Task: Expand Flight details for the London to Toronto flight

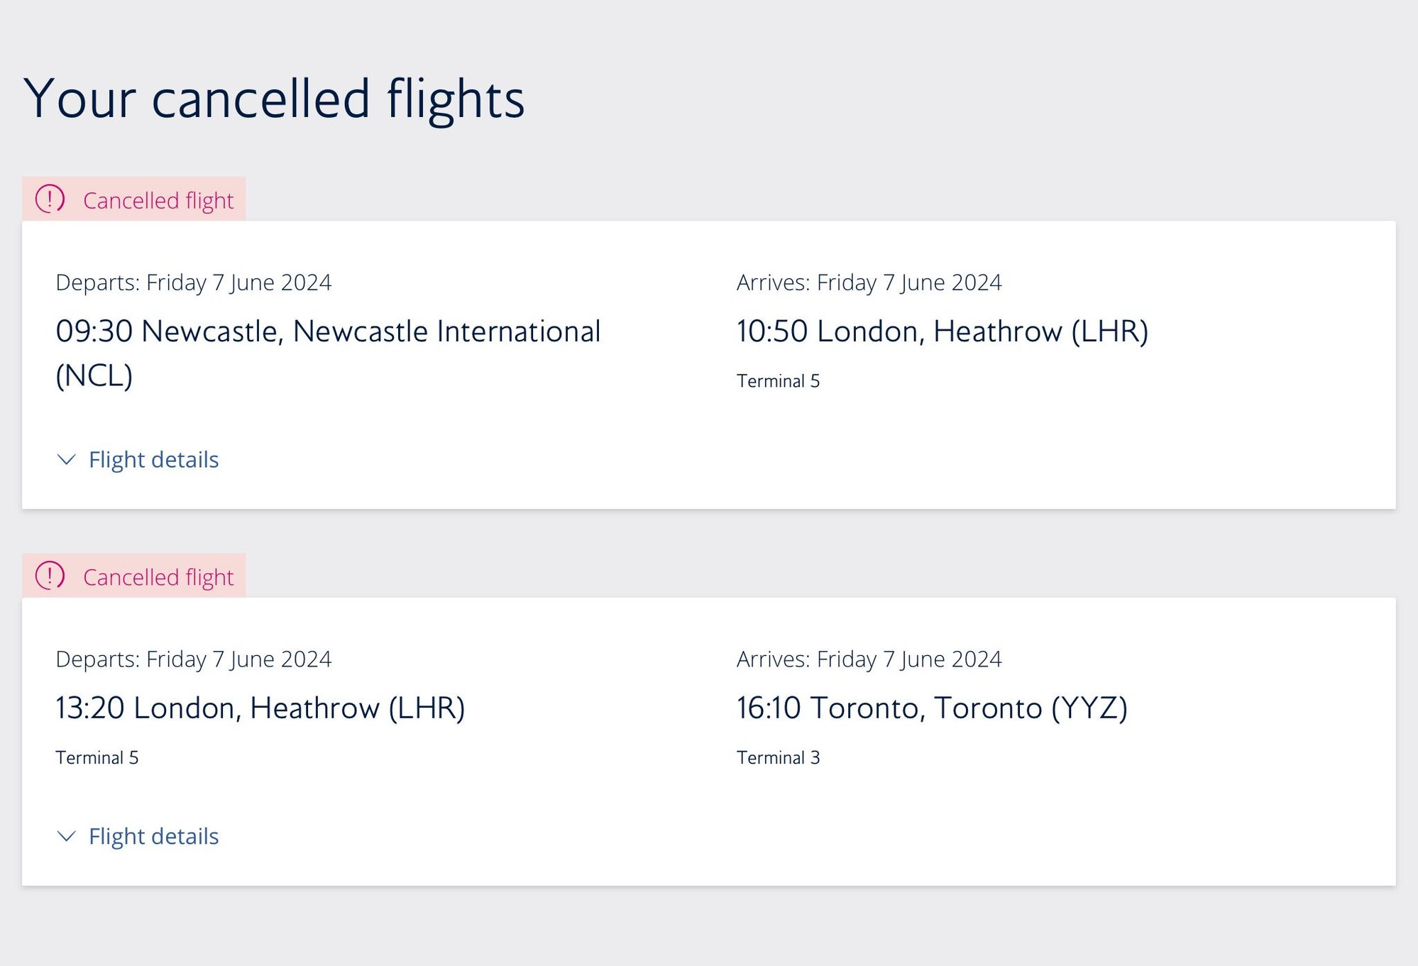Action: point(153,836)
